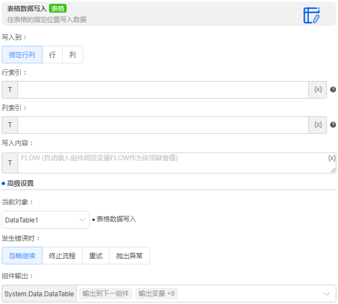Click the 往表格的指定位置写入数据 description
This screenshot has height=304, width=338.
click(47, 20)
